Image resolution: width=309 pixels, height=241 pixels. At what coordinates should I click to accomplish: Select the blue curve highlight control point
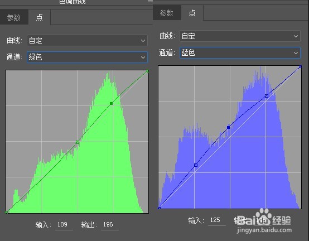click(267, 96)
